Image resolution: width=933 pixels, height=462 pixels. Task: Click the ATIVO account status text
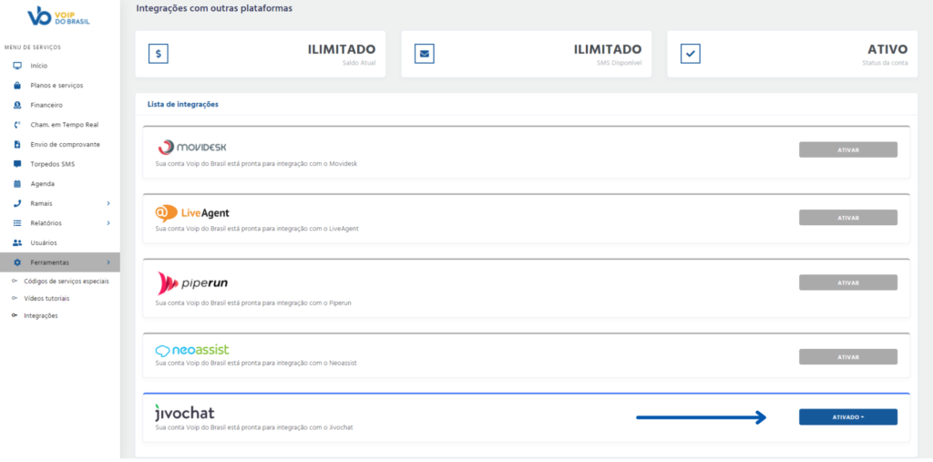click(x=887, y=49)
